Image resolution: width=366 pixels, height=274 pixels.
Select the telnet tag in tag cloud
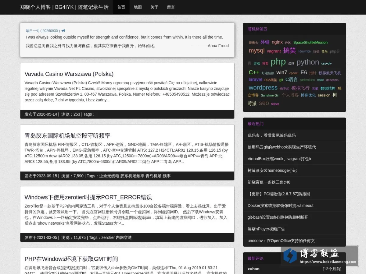[x=275, y=104]
